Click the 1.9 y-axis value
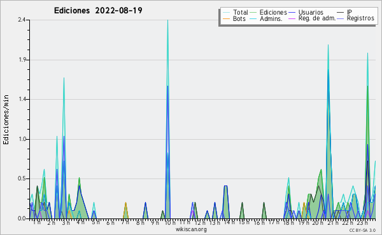The height and width of the screenshot is (235, 382). coord(22,60)
